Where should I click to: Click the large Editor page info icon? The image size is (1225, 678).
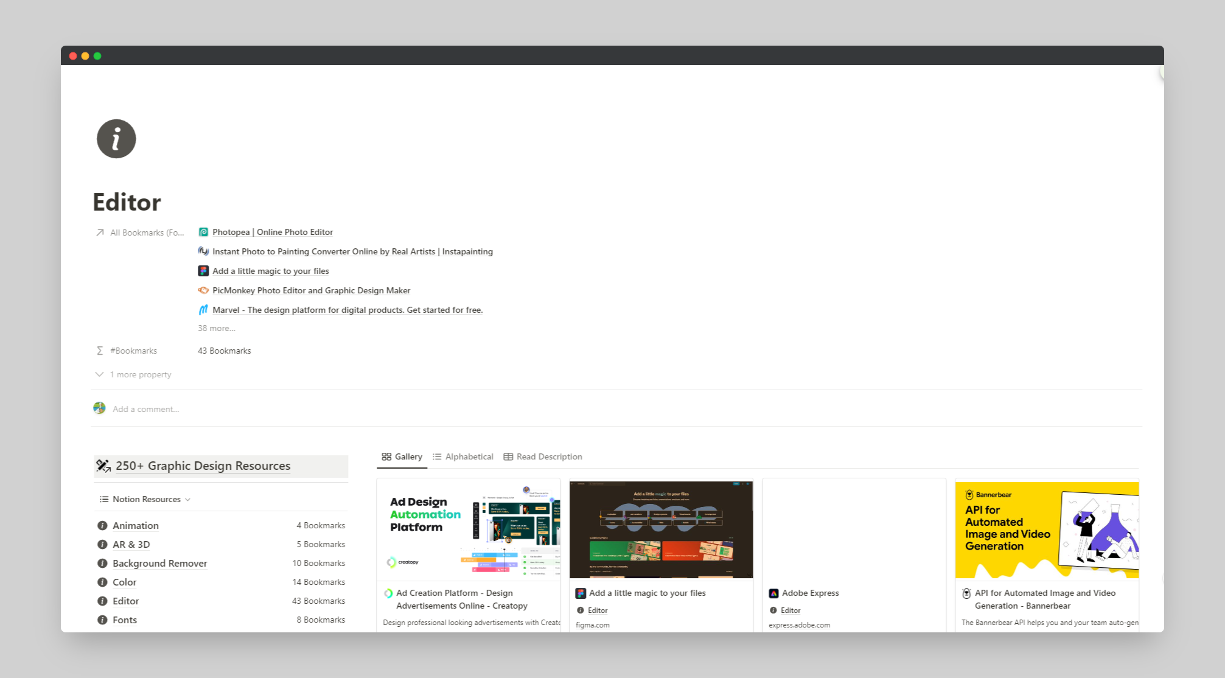tap(116, 139)
